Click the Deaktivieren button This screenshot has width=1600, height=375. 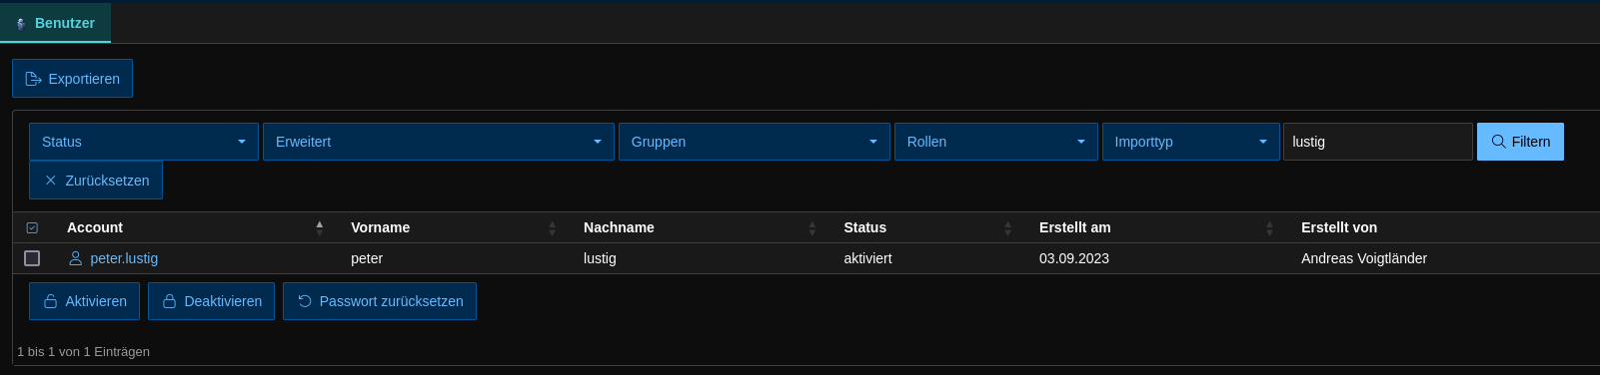pyautogui.click(x=211, y=301)
